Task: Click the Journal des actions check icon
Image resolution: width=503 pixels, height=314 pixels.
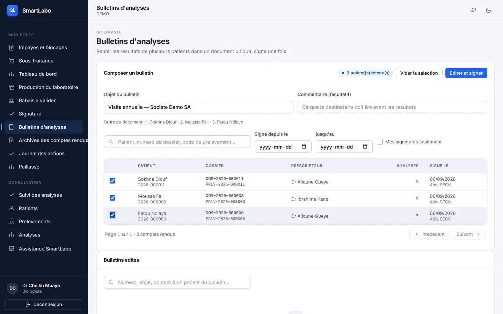Action: [12, 154]
